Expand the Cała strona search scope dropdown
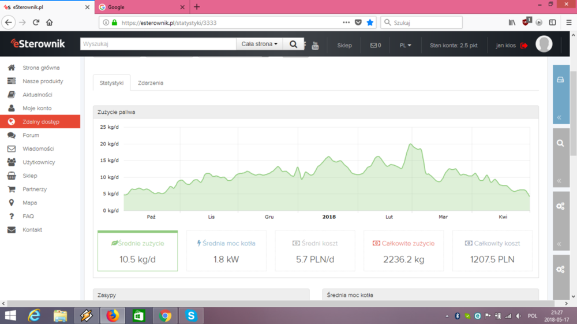Screen dimensions: 577x324 click(x=259, y=44)
